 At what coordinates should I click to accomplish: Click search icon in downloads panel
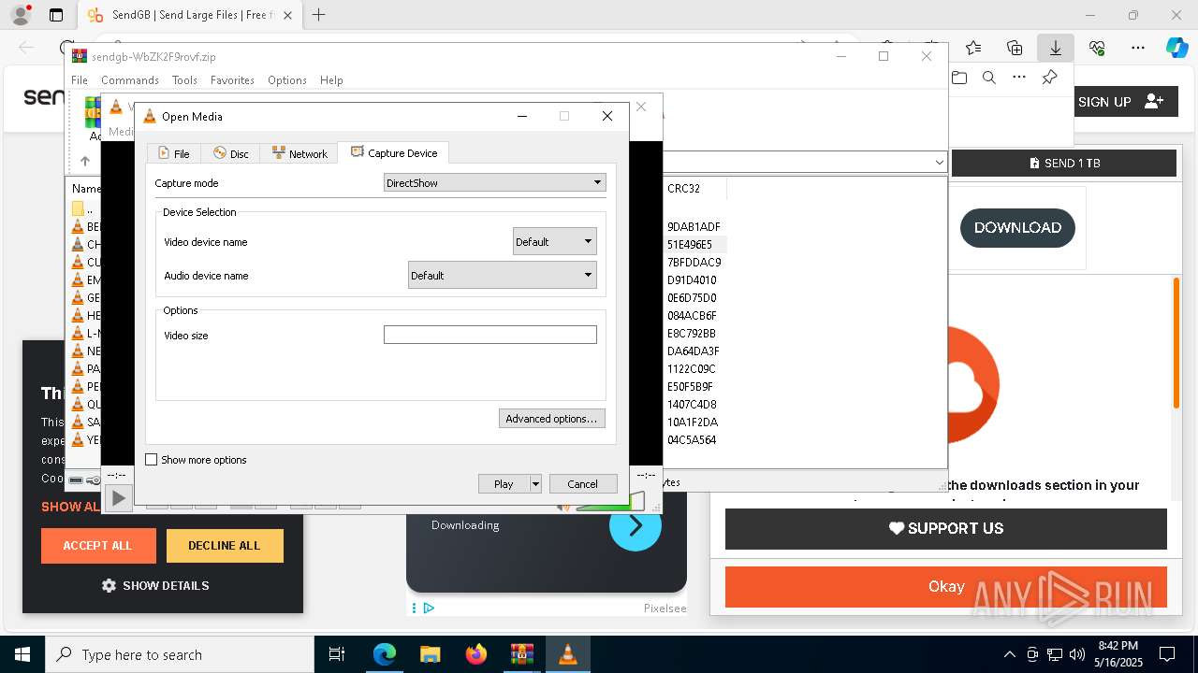[x=988, y=78]
